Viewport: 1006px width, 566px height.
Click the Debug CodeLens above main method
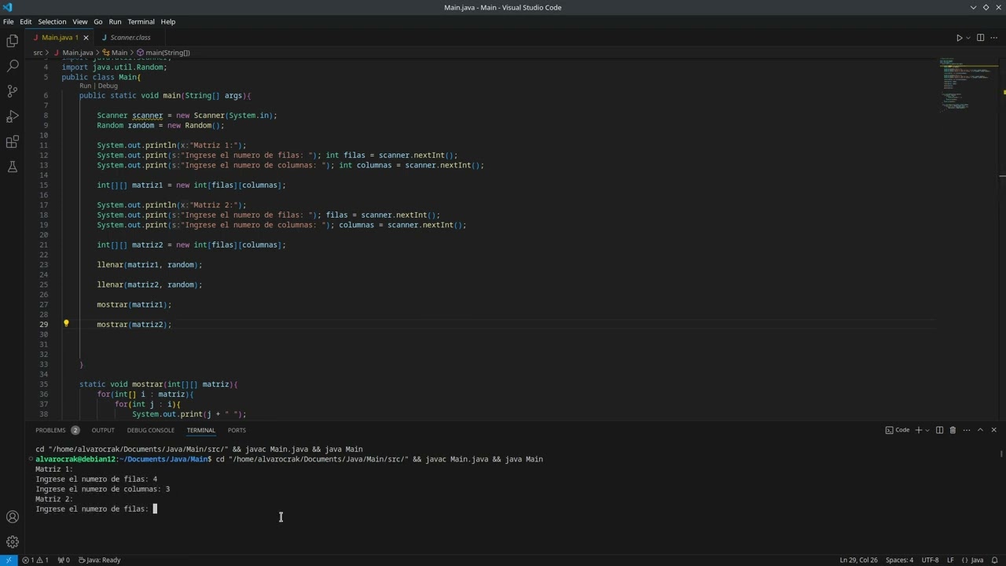point(108,86)
